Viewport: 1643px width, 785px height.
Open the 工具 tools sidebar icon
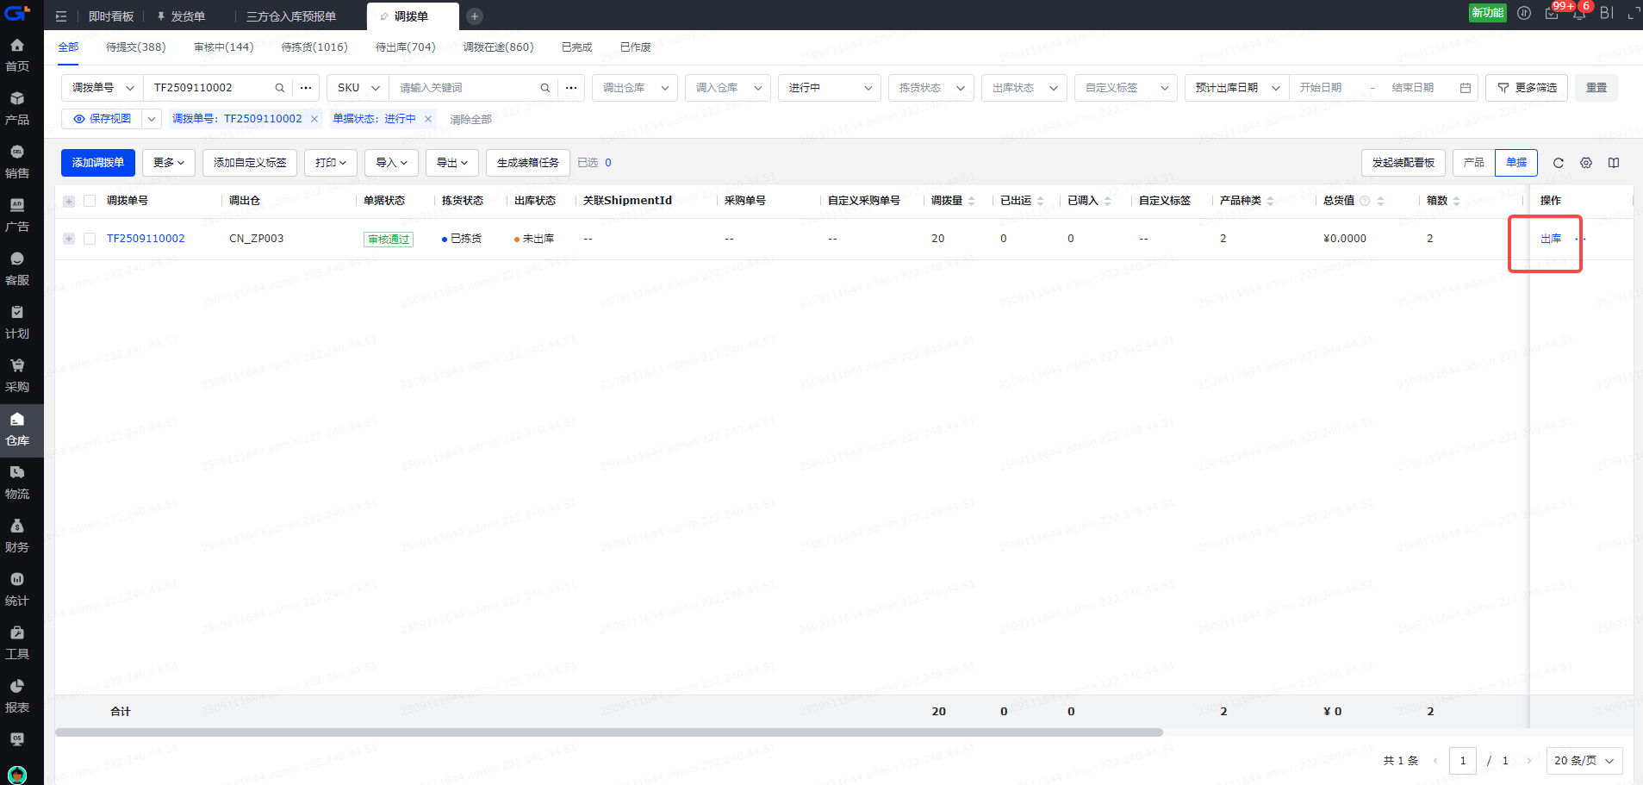(17, 643)
